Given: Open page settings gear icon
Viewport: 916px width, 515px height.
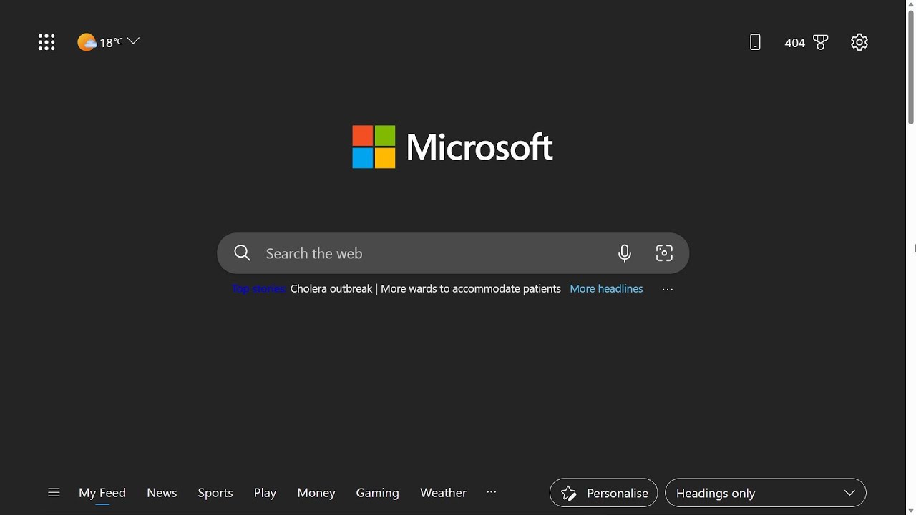Looking at the screenshot, I should [x=859, y=42].
